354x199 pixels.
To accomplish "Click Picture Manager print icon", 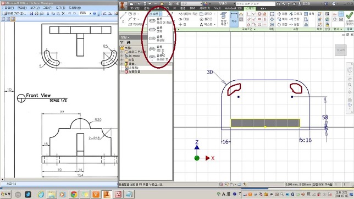I will click(x=36, y=14).
